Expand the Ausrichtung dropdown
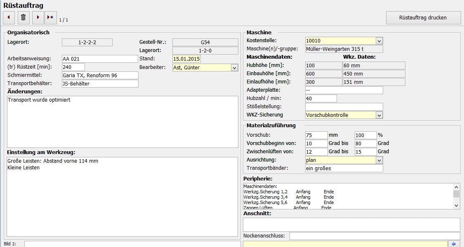Screen dimensions: 464x247 (379, 160)
